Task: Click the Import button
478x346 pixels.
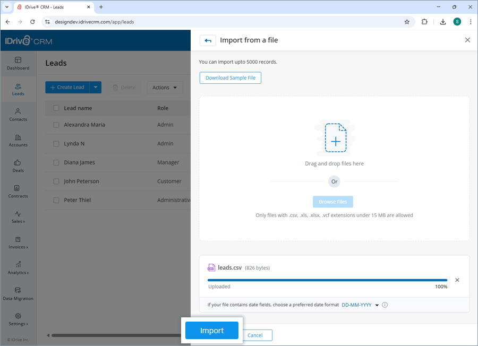Action: (x=212, y=330)
